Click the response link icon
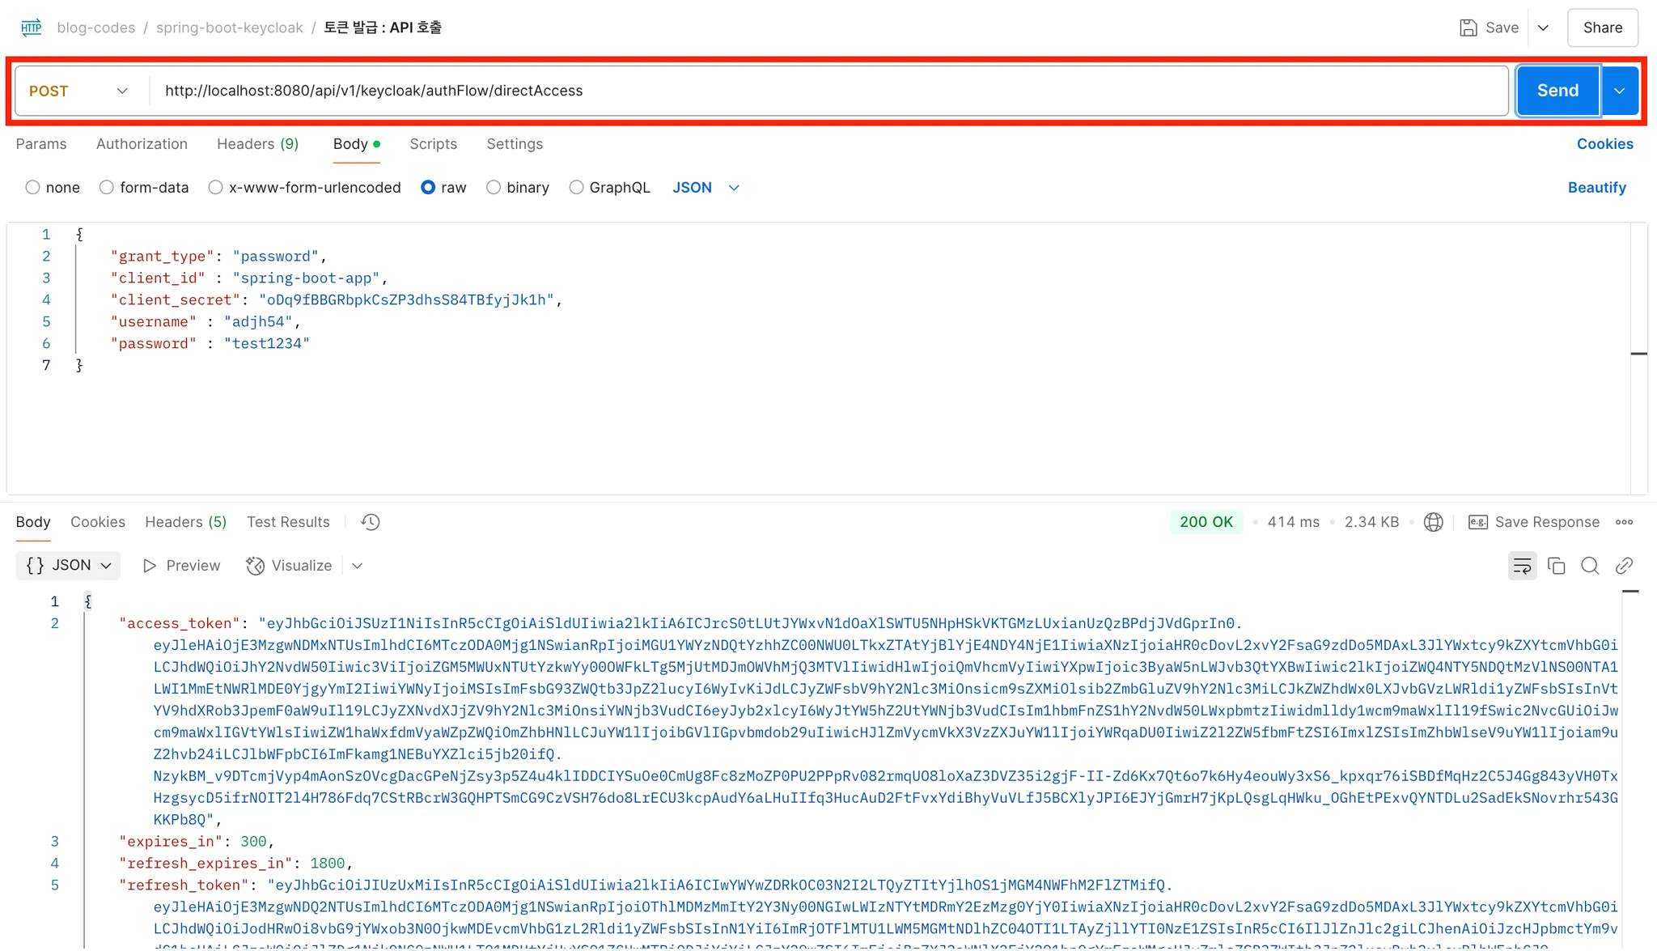The image size is (1657, 951). 1624,566
